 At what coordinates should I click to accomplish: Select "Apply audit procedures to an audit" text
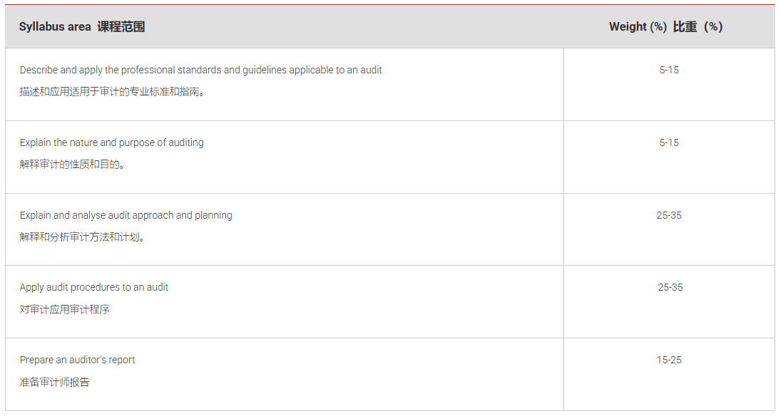(94, 287)
